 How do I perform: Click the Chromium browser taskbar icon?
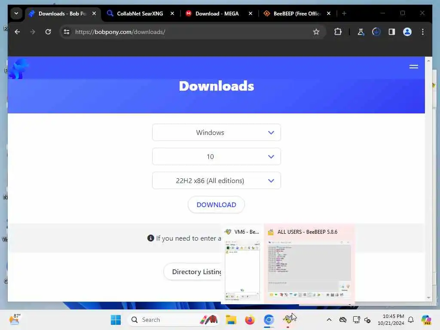(269, 320)
